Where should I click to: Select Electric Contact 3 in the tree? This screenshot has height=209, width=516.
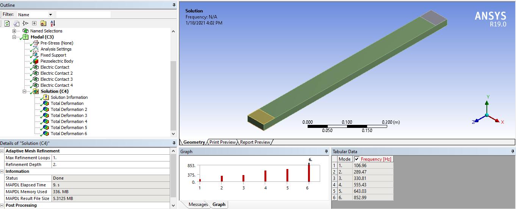click(57, 79)
